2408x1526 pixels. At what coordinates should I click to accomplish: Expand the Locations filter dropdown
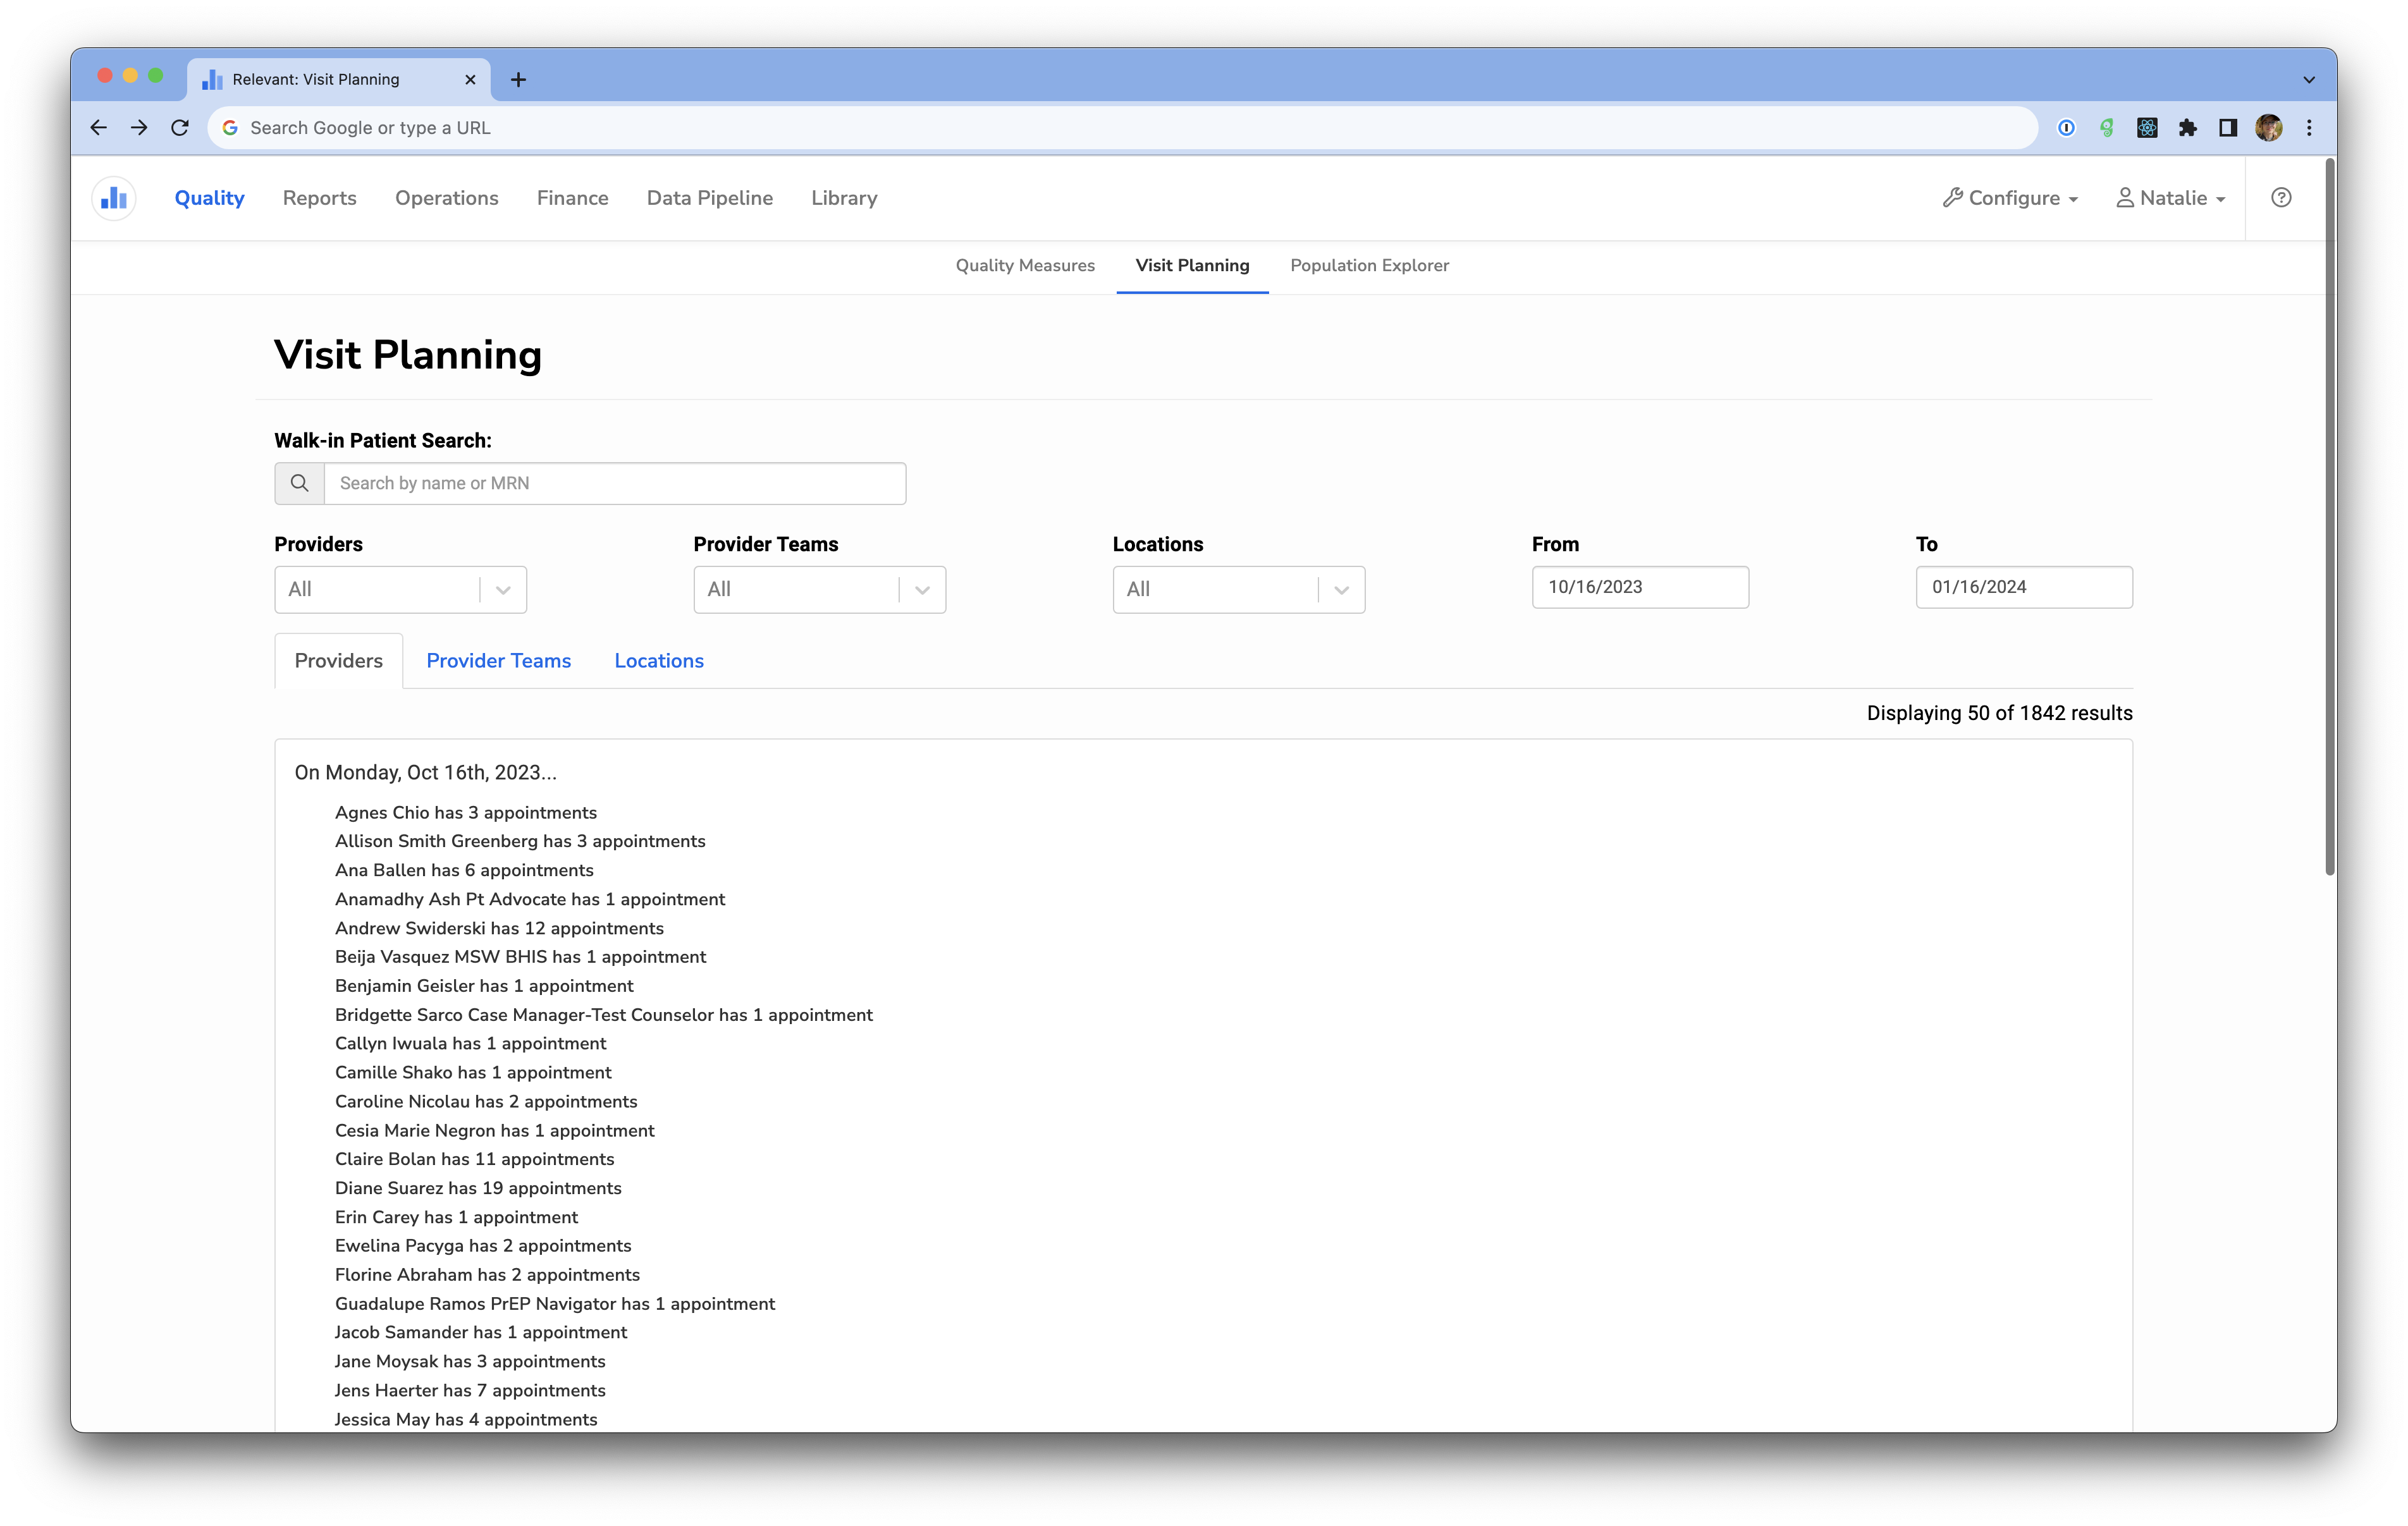(x=1341, y=590)
